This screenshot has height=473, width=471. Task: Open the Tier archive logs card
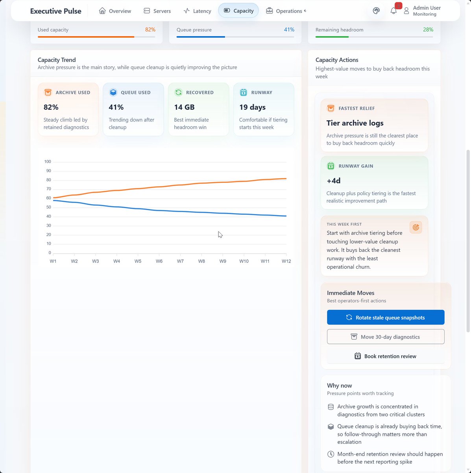pyautogui.click(x=374, y=125)
